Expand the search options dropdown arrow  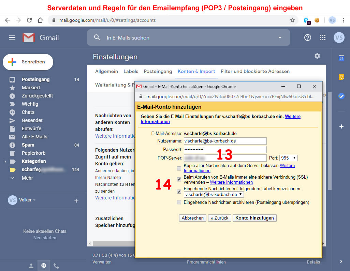coord(280,38)
